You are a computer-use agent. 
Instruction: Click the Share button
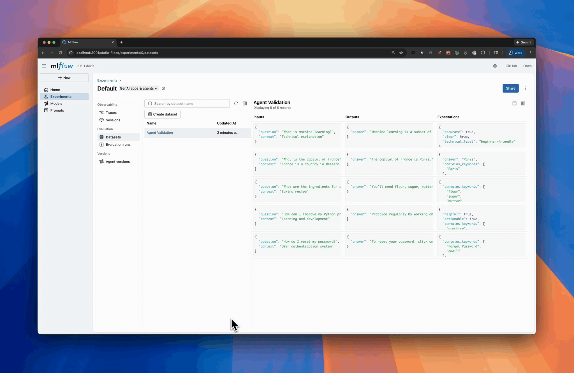point(510,88)
